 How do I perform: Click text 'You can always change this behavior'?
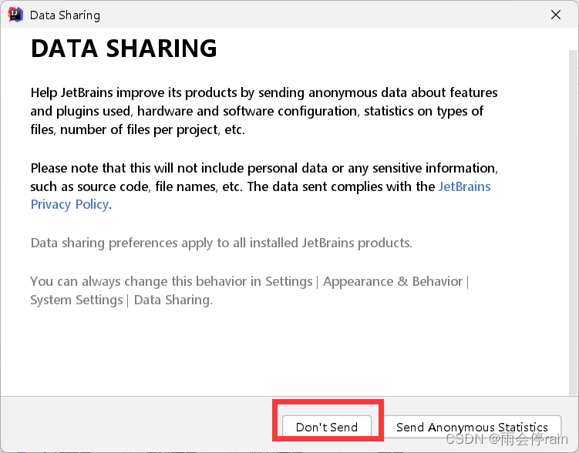click(139, 281)
